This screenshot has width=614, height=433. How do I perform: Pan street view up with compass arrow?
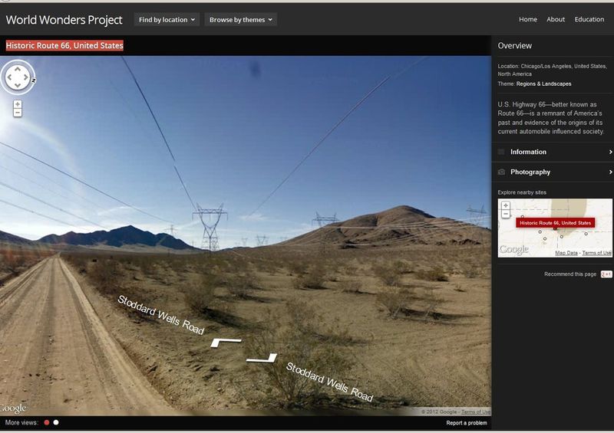(x=18, y=69)
